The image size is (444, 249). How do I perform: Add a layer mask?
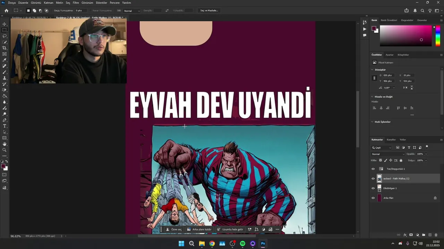(x=411, y=235)
